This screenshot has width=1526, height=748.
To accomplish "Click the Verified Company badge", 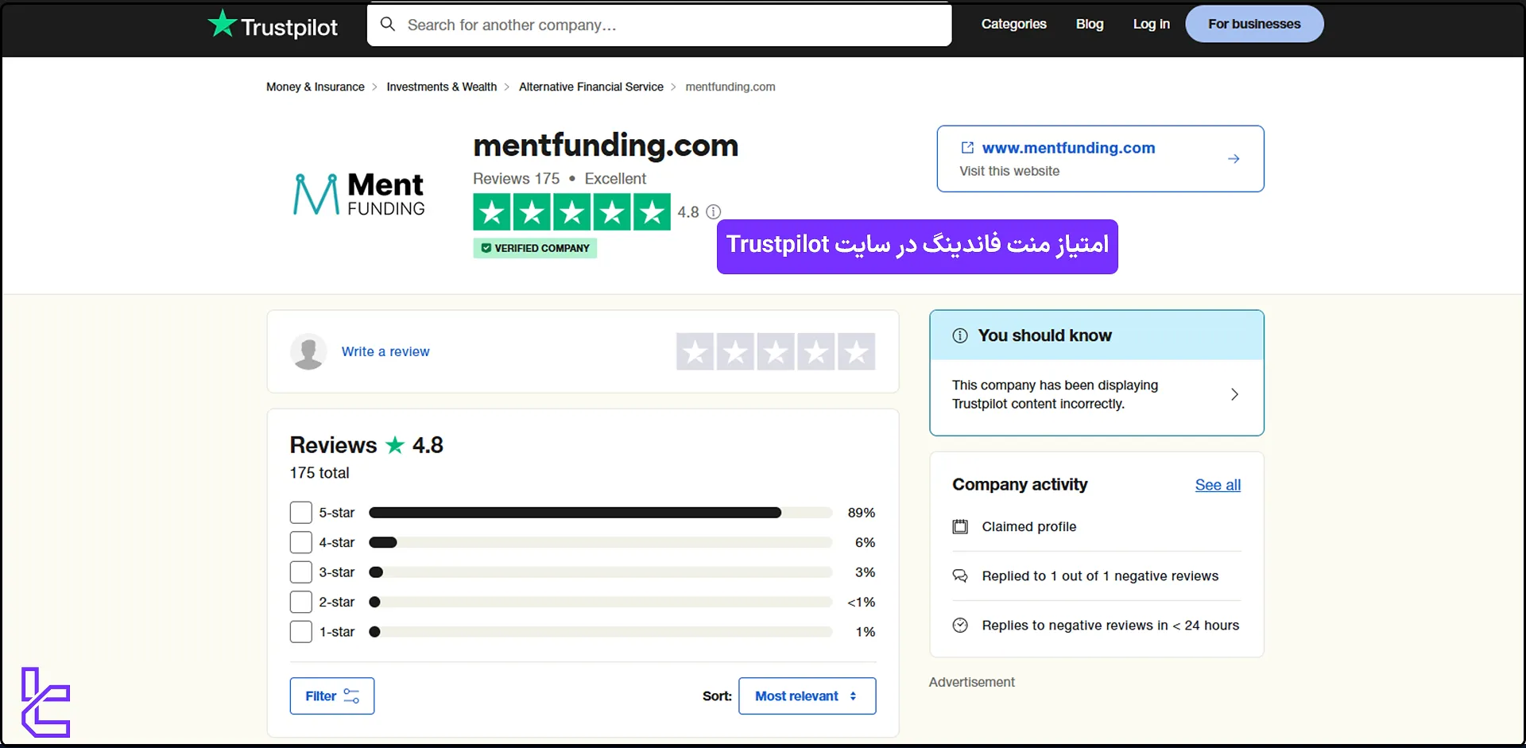I will click(x=534, y=248).
